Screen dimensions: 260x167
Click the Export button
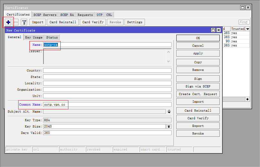(x=198, y=126)
